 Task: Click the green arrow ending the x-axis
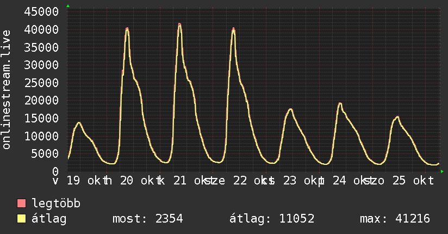pos(442,171)
